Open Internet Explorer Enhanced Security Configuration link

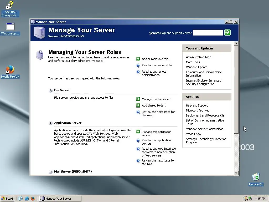(204, 82)
